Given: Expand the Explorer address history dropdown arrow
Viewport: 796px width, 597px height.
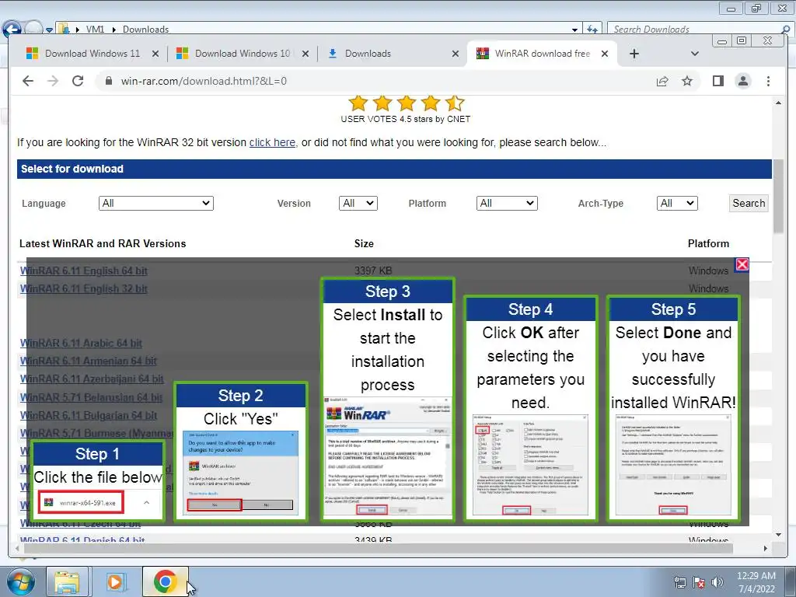Looking at the screenshot, I should 574,30.
